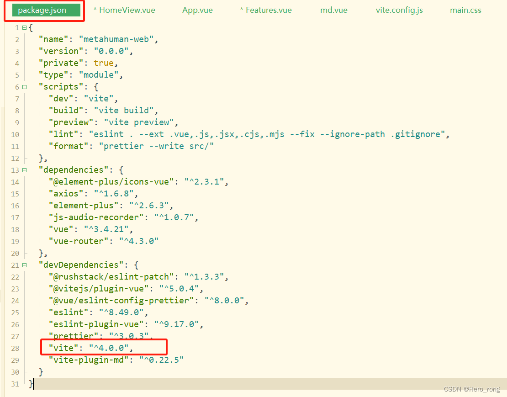
Task: Switch to the Features.vue tab
Action: 266,11
